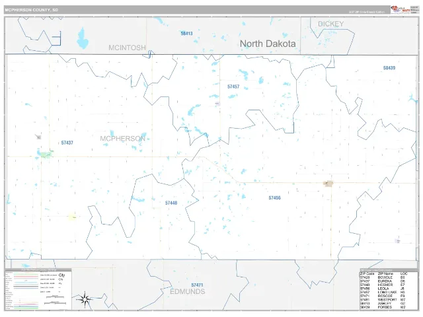Click the yellow town marker in the southwest
423x317 pixels.
coord(72,217)
